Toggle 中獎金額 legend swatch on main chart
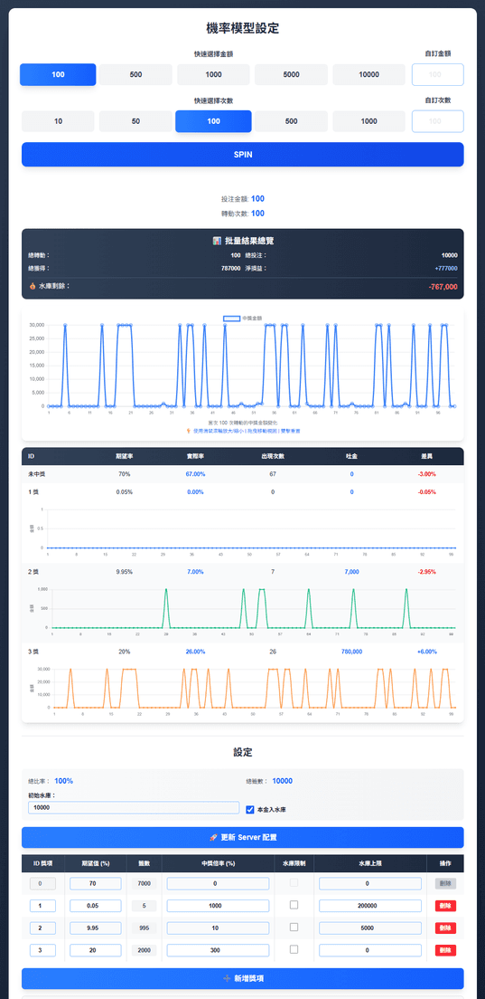This screenshot has width=485, height=999. (231, 318)
